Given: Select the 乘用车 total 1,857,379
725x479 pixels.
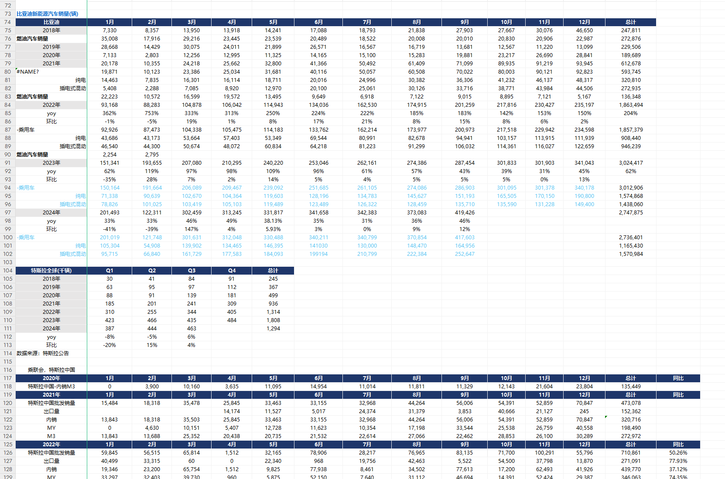Looking at the screenshot, I should click(x=631, y=130).
